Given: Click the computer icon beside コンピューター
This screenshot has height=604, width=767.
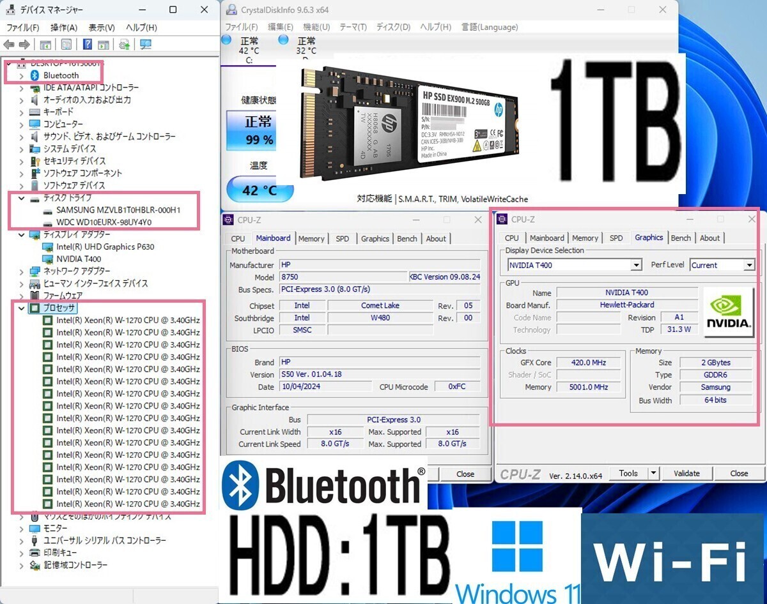Looking at the screenshot, I should (x=35, y=124).
